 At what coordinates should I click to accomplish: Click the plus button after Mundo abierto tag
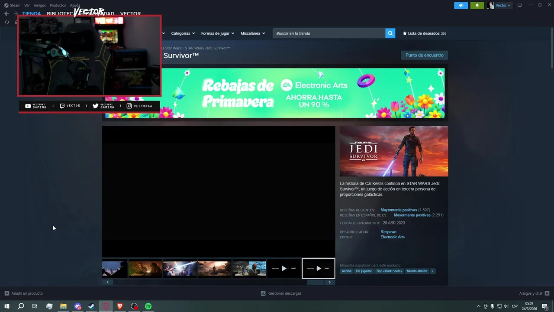[x=432, y=271]
